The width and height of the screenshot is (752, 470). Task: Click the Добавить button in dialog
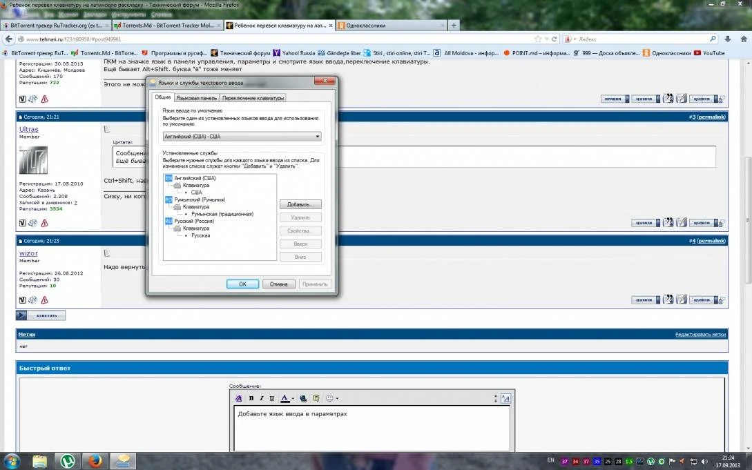click(x=300, y=205)
